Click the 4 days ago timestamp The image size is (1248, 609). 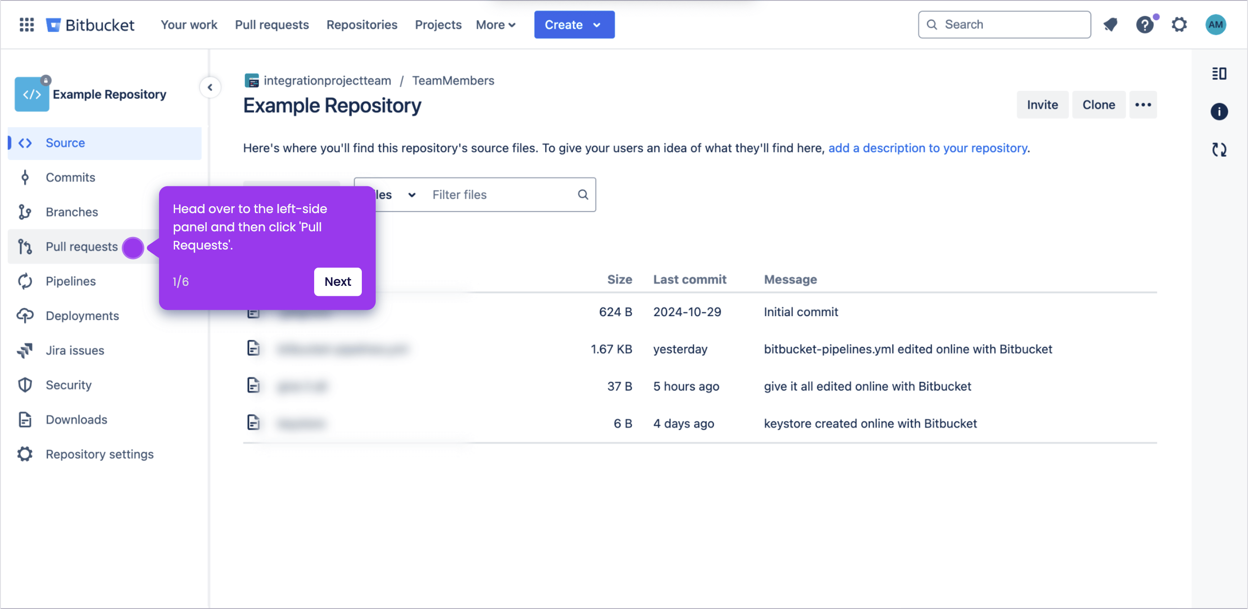tap(684, 424)
